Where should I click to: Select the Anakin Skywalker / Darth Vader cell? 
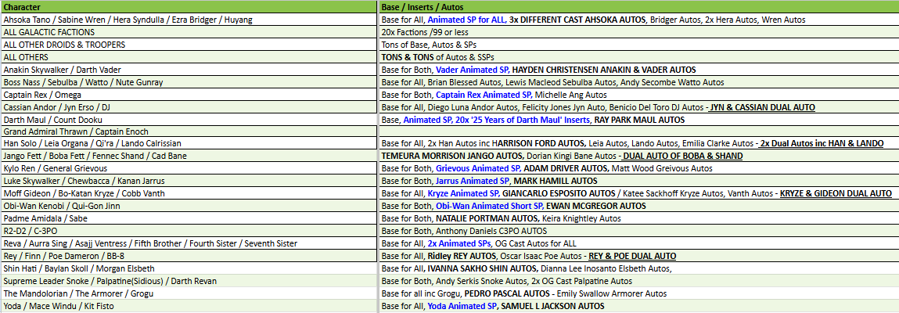click(188, 70)
